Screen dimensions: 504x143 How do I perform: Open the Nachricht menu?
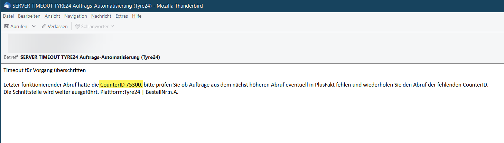pyautogui.click(x=101, y=16)
